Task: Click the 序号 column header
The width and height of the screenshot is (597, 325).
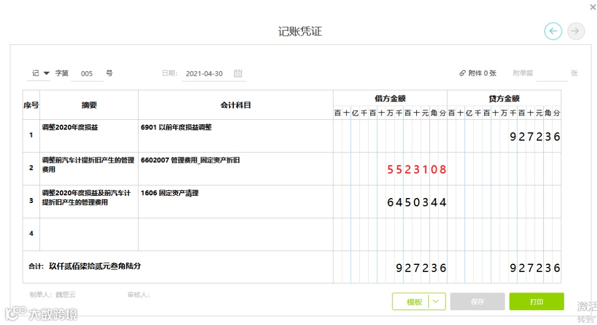Action: click(x=31, y=105)
